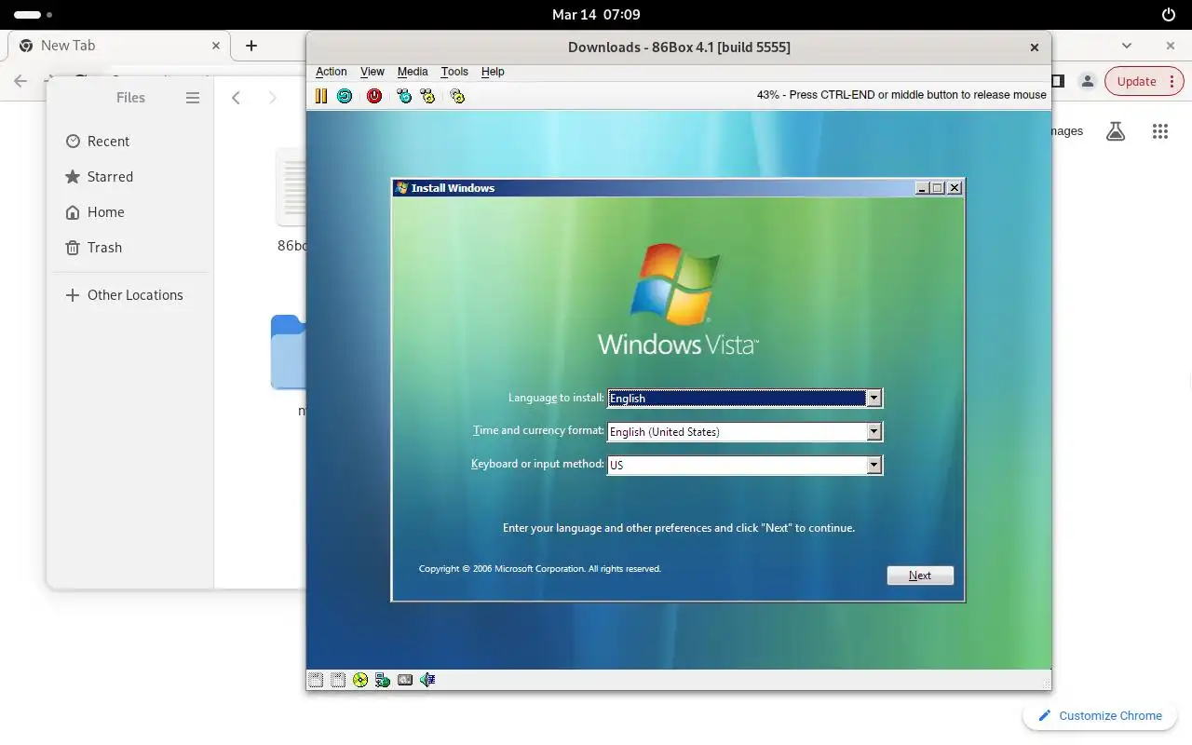The width and height of the screenshot is (1192, 745).
Task: Click the gray hard disk icon in 86Box status bar
Action: point(405,680)
